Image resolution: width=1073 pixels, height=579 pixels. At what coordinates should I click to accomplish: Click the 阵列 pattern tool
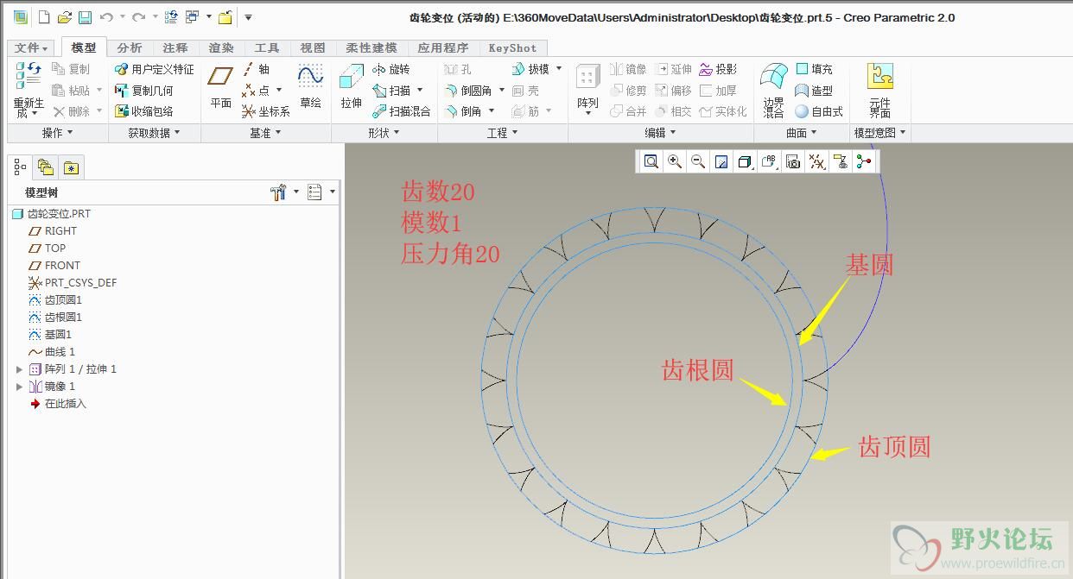(x=587, y=89)
